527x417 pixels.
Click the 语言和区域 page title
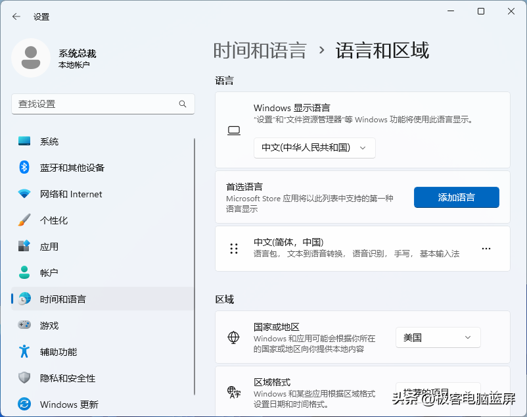382,51
